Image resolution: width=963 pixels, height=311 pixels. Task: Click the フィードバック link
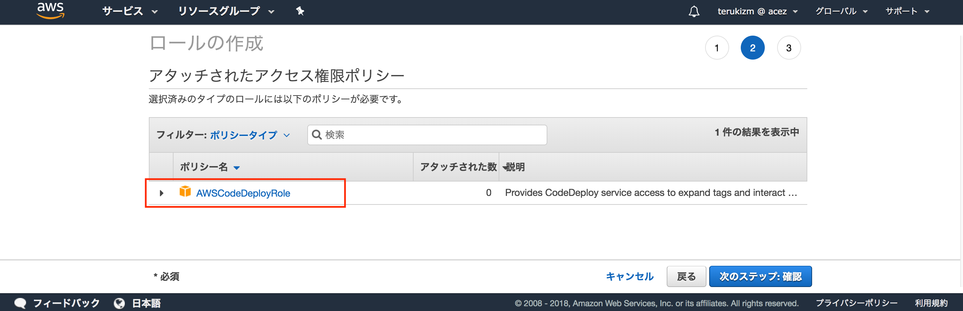pos(66,303)
